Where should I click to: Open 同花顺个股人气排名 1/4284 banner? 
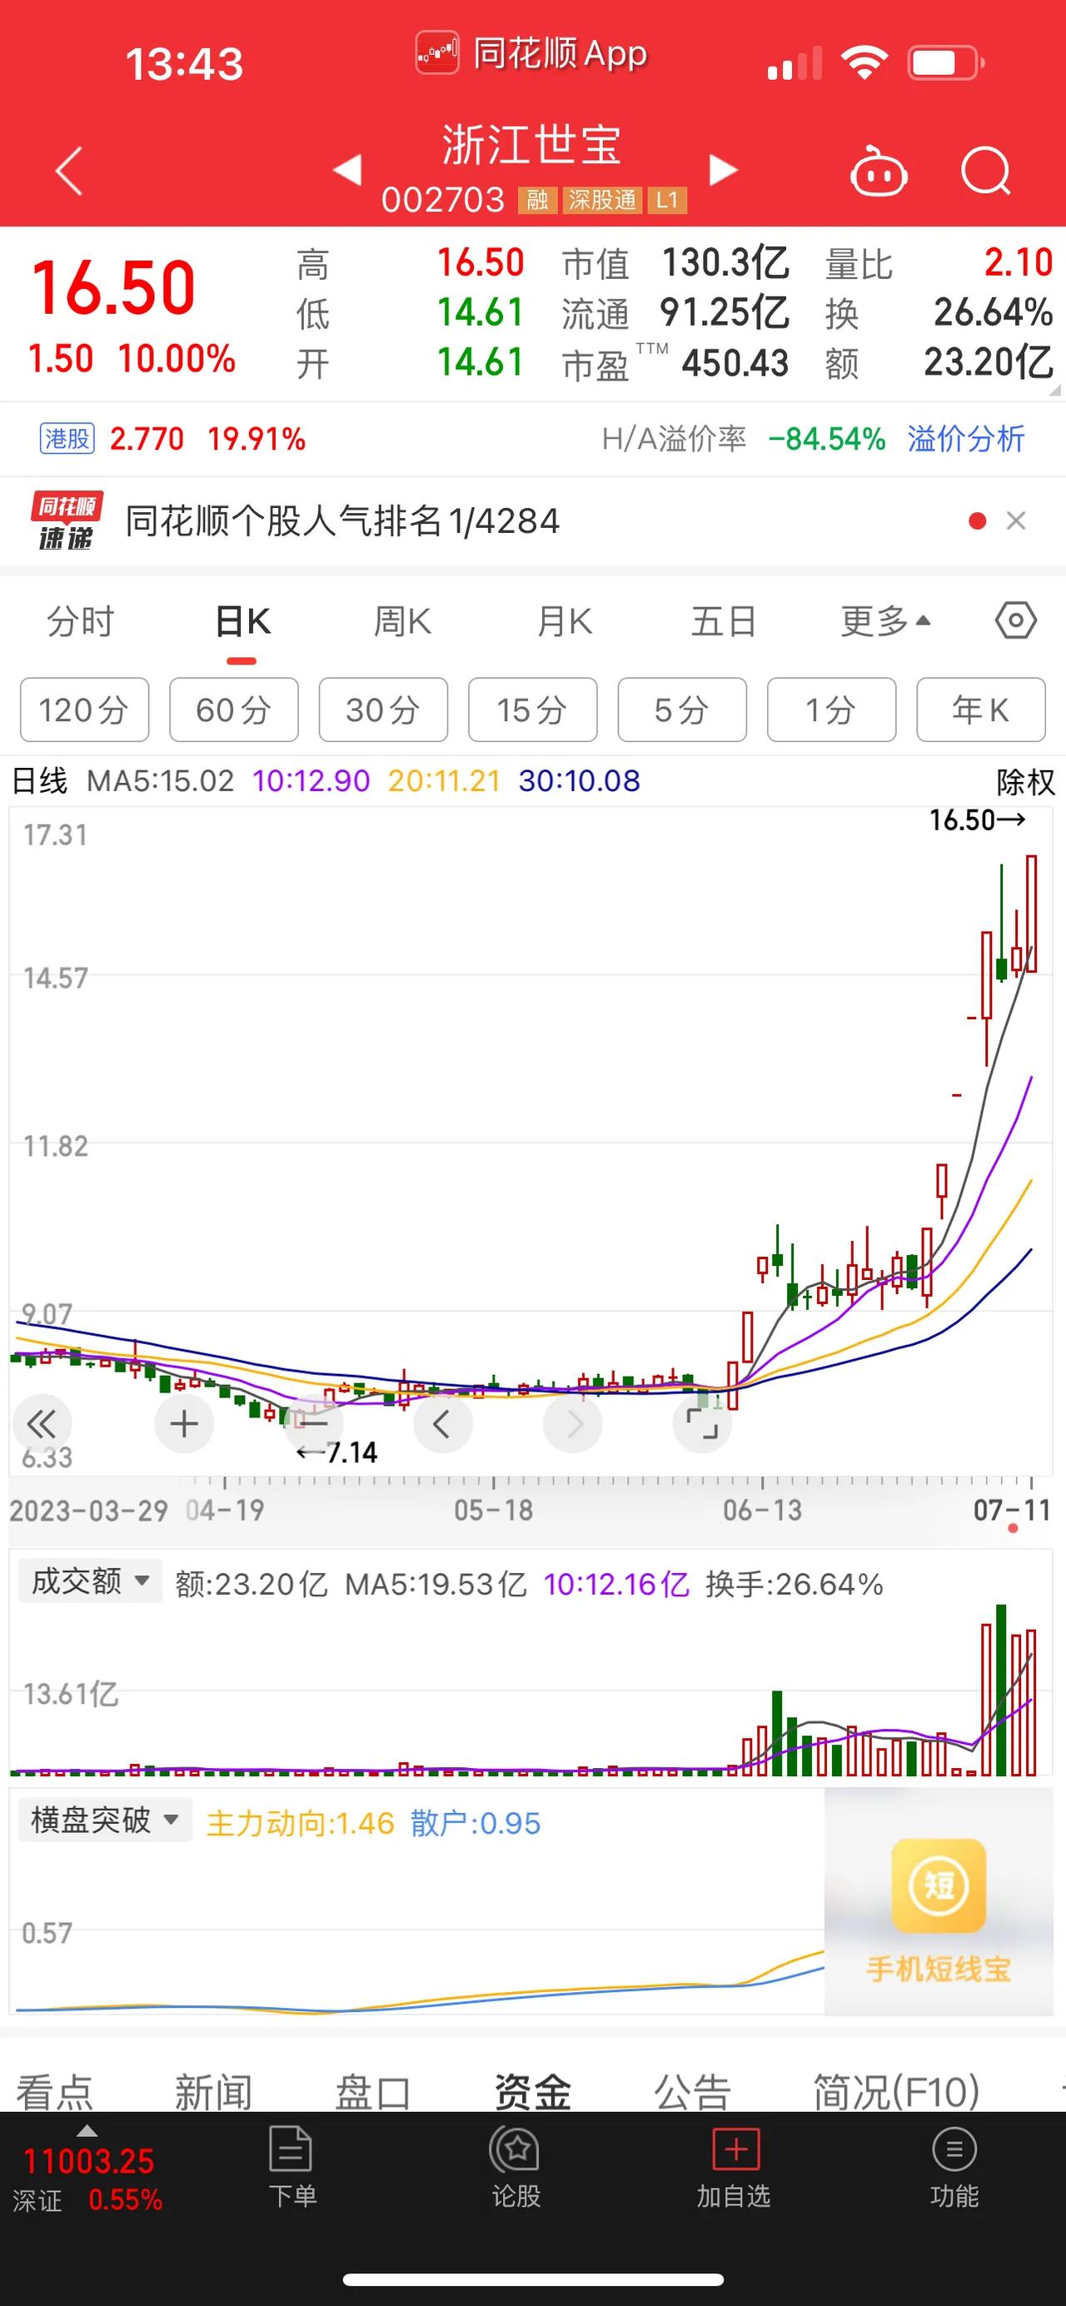pyautogui.click(x=343, y=520)
